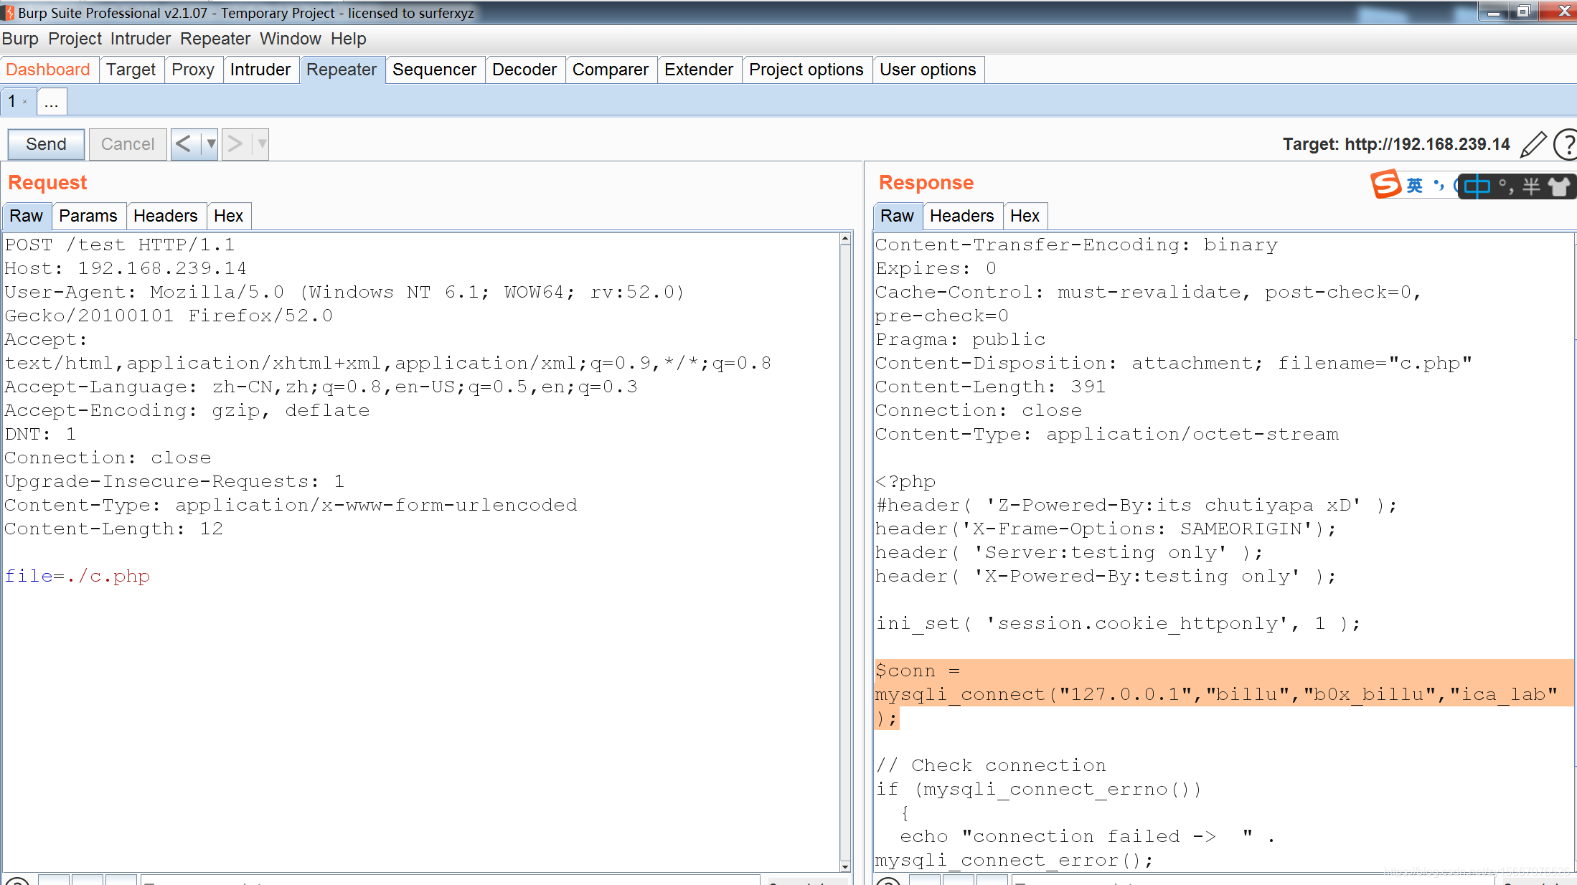Open the Burp menu
The image size is (1577, 885).
pyautogui.click(x=20, y=39)
